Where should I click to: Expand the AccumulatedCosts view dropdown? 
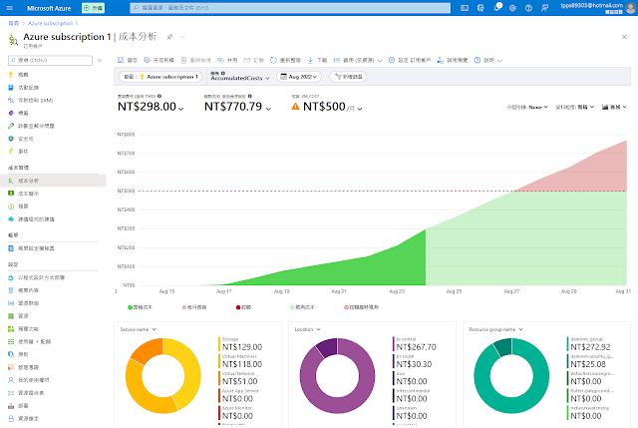(239, 76)
